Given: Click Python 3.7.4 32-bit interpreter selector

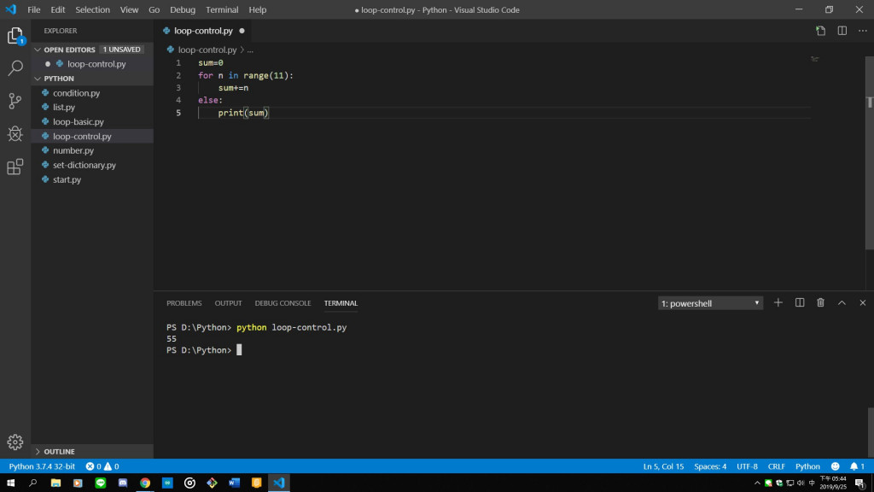Looking at the screenshot, I should 42,466.
